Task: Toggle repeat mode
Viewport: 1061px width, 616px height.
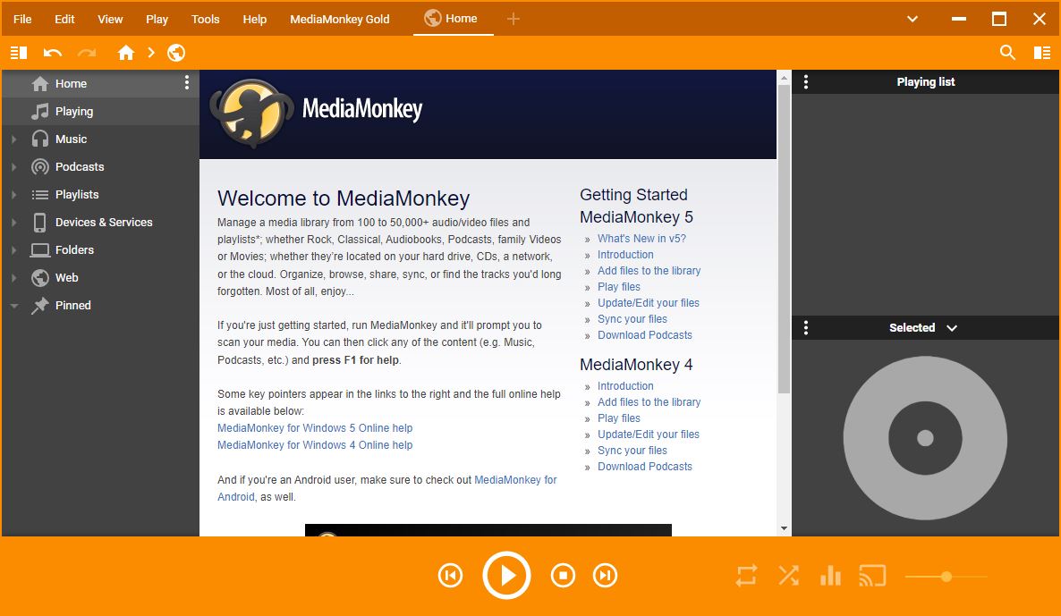Action: coord(746,576)
